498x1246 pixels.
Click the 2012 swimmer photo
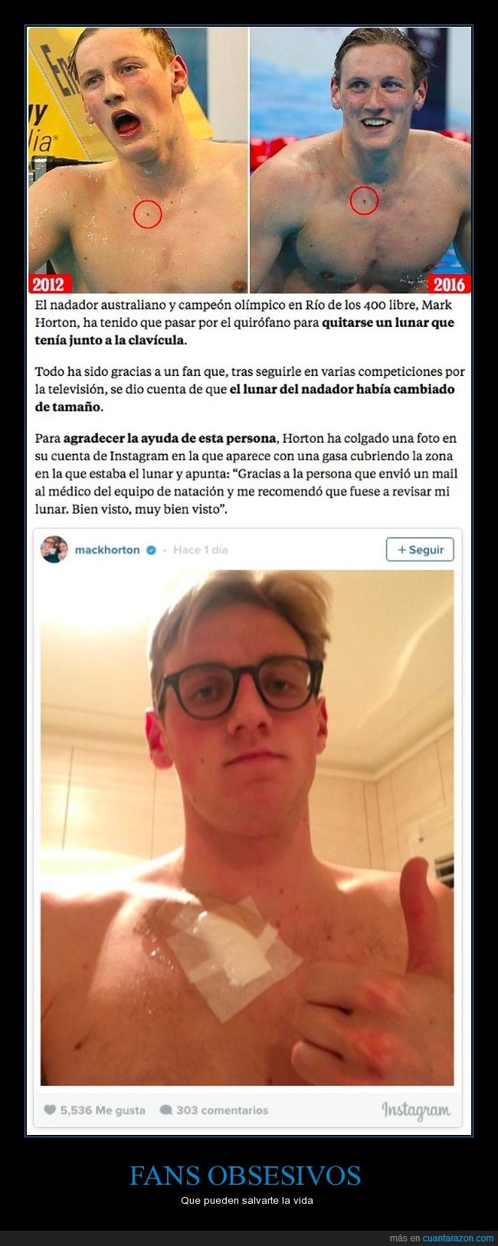(x=139, y=161)
